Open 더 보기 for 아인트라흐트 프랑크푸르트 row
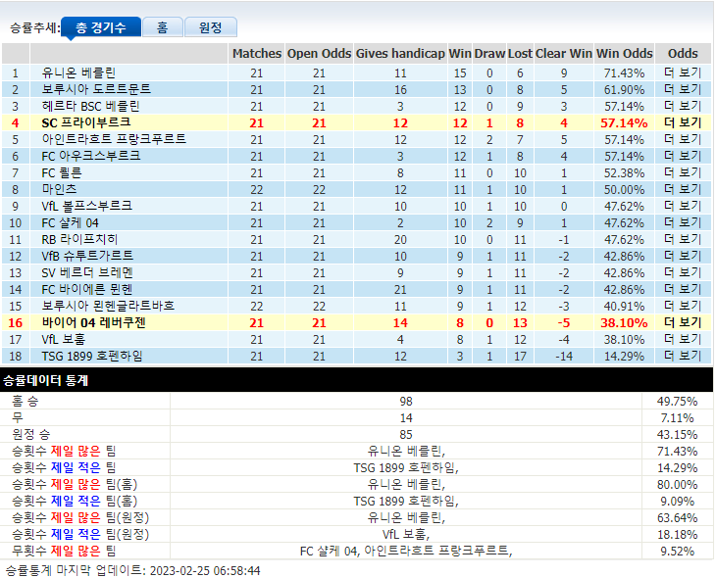Image resolution: width=716 pixels, height=578 pixels. tap(683, 139)
